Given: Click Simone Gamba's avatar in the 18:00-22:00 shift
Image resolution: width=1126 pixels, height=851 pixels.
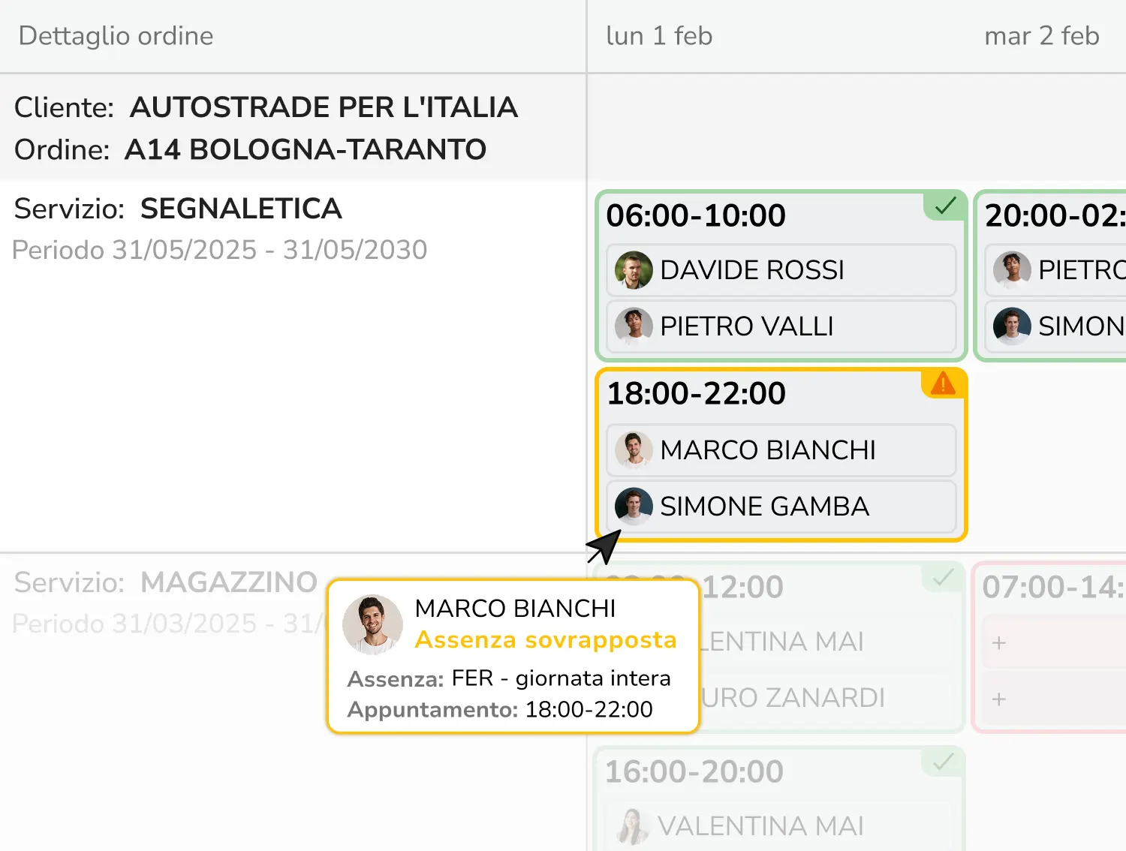Looking at the screenshot, I should (x=634, y=506).
